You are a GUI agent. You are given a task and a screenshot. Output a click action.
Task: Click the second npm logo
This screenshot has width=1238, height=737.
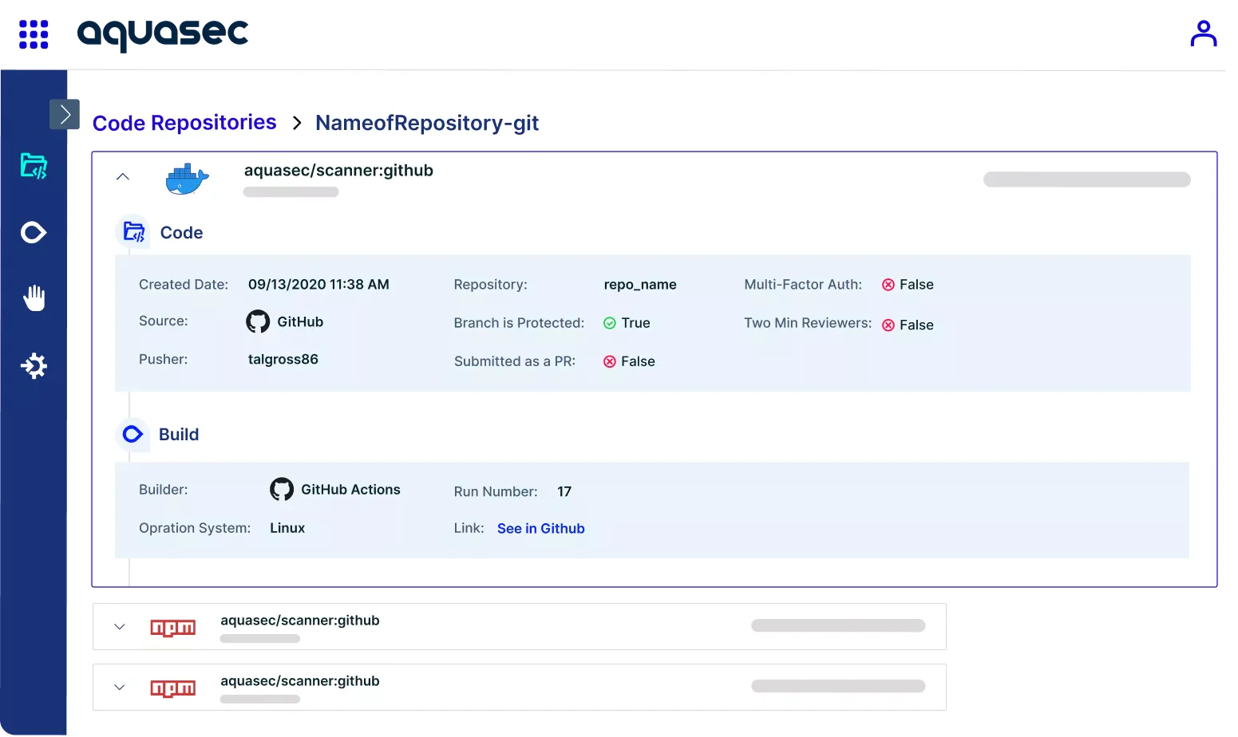(173, 688)
